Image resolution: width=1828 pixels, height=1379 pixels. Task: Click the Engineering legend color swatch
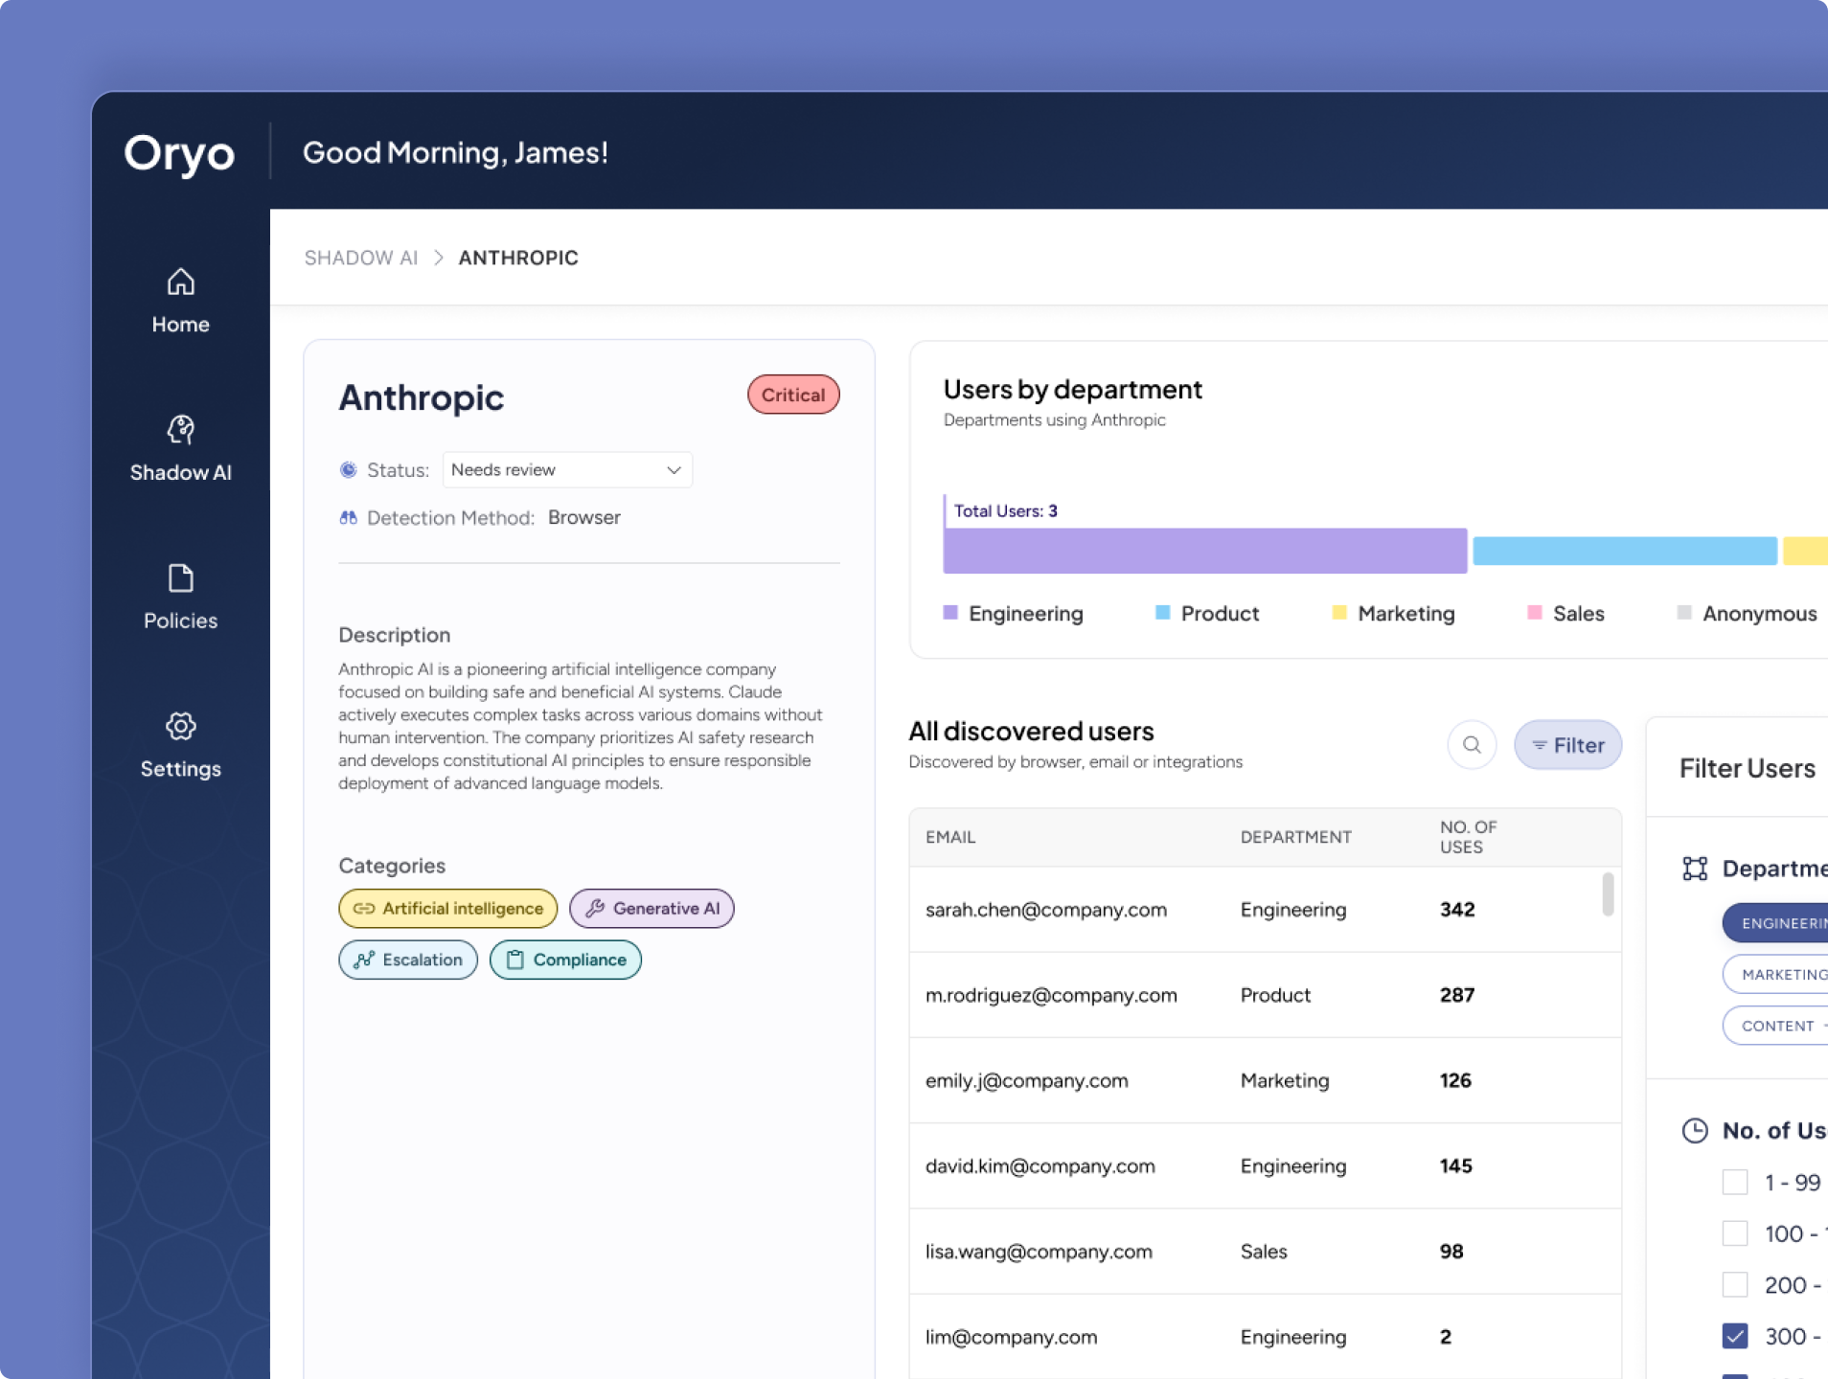pos(950,613)
